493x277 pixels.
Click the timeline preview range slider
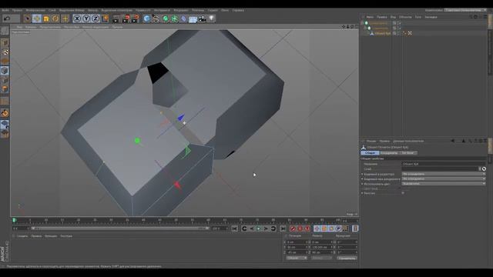(x=120, y=229)
